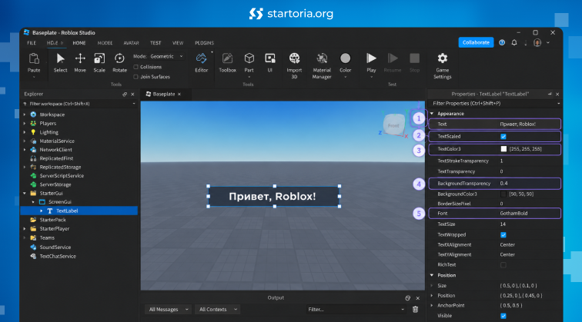This screenshot has height=322, width=582.
Task: Select the Paste tool icon
Action: [34, 58]
